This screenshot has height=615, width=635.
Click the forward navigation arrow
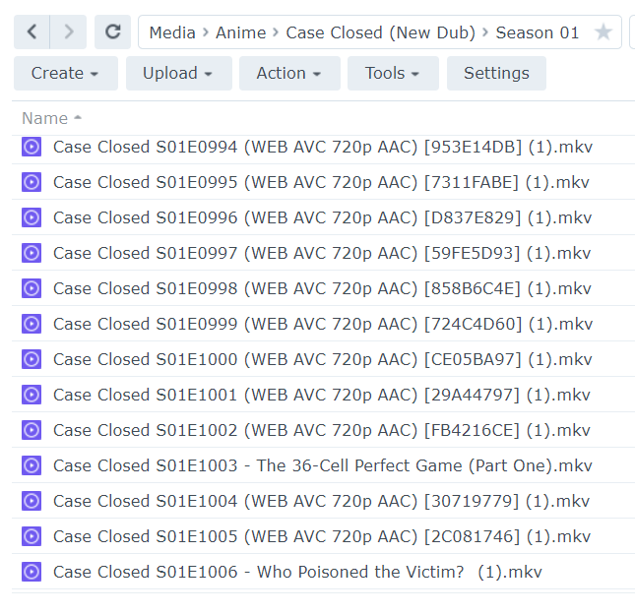coord(68,32)
